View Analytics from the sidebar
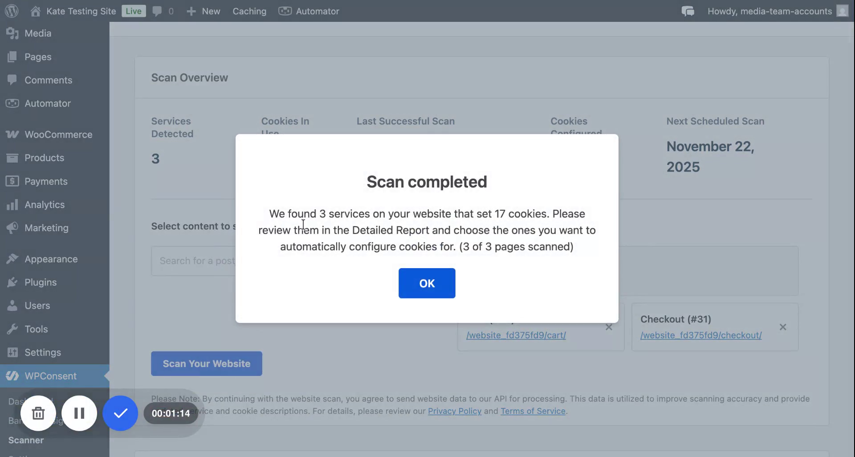The width and height of the screenshot is (855, 457). point(45,204)
